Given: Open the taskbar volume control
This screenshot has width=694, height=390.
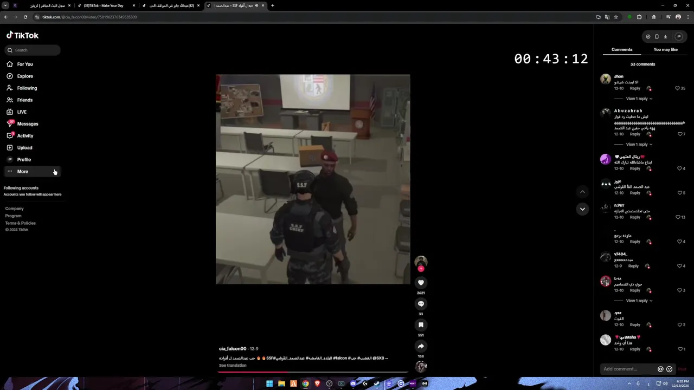Looking at the screenshot, I should click(x=665, y=383).
